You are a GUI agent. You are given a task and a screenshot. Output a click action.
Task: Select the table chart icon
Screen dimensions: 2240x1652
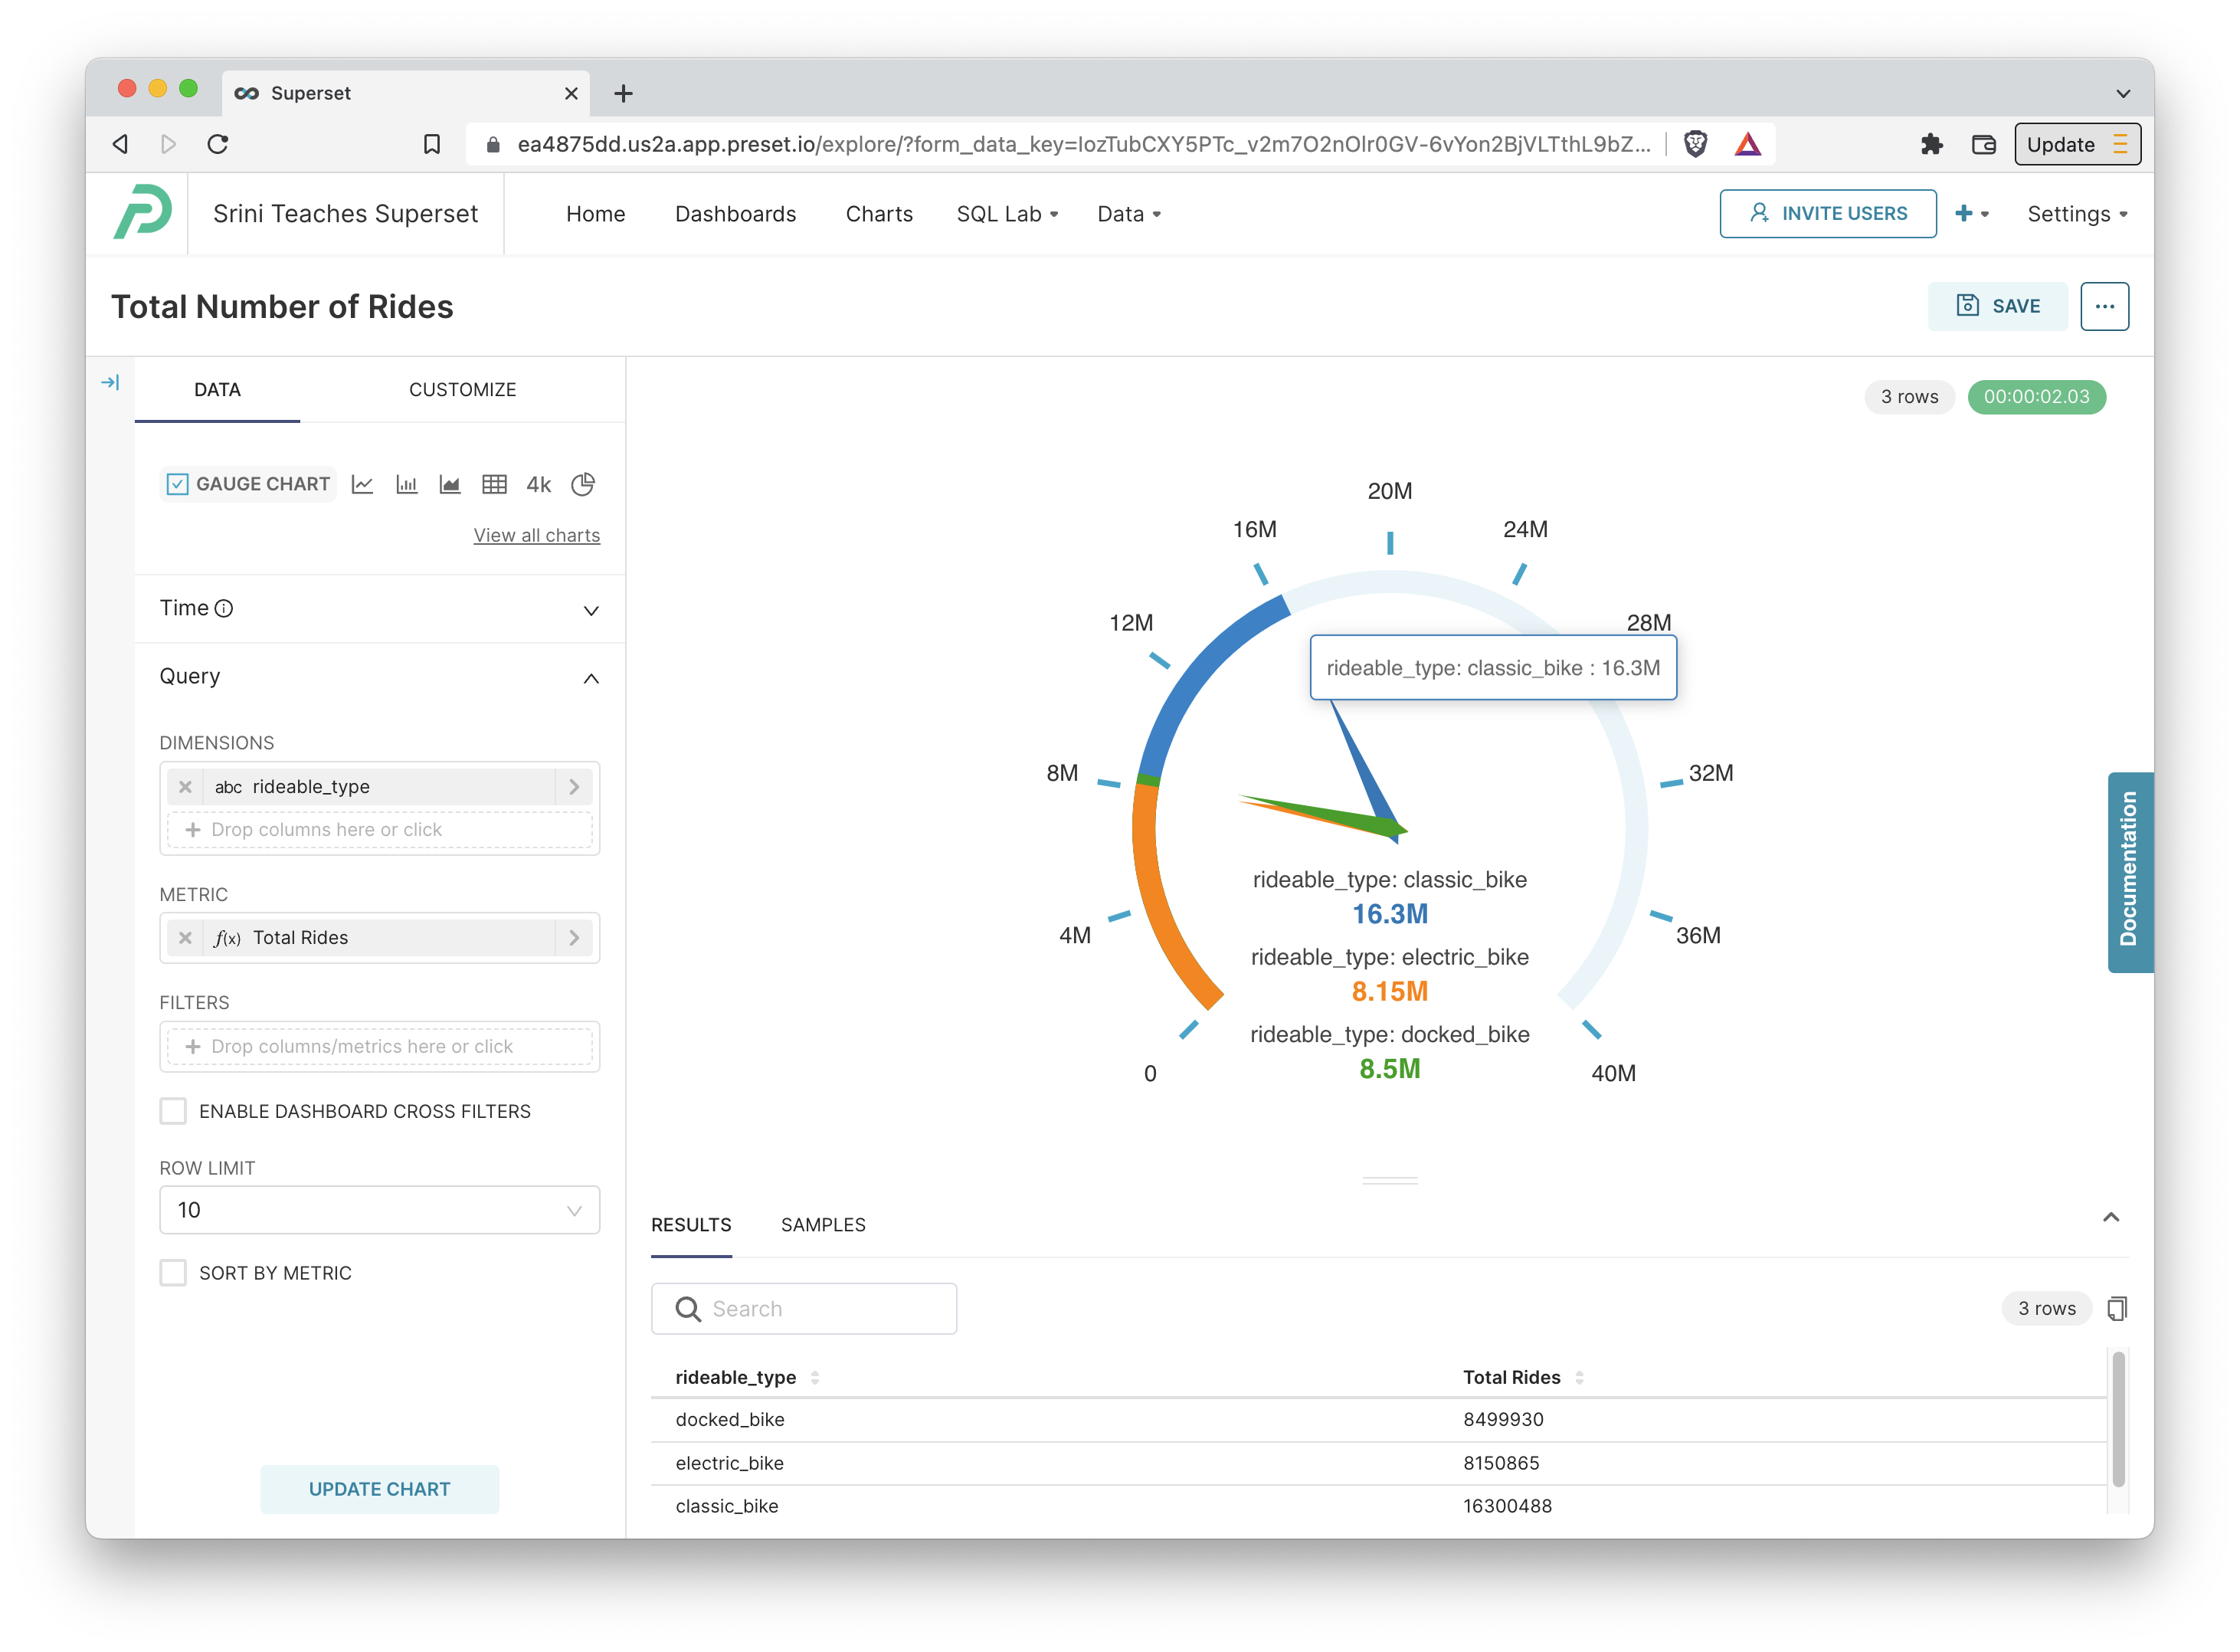coord(494,484)
